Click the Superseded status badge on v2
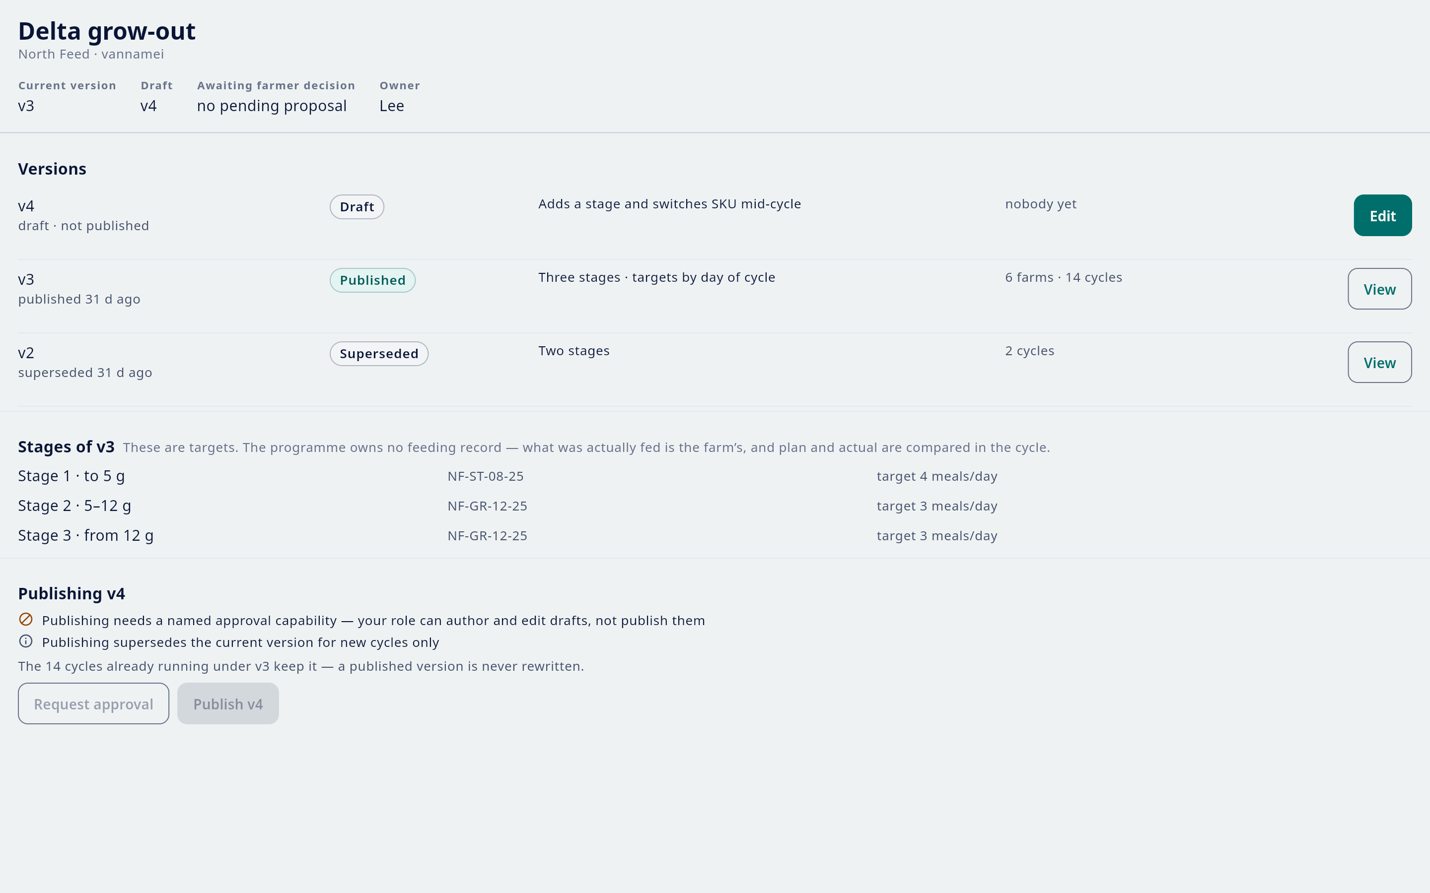The image size is (1430, 893). pyautogui.click(x=379, y=354)
